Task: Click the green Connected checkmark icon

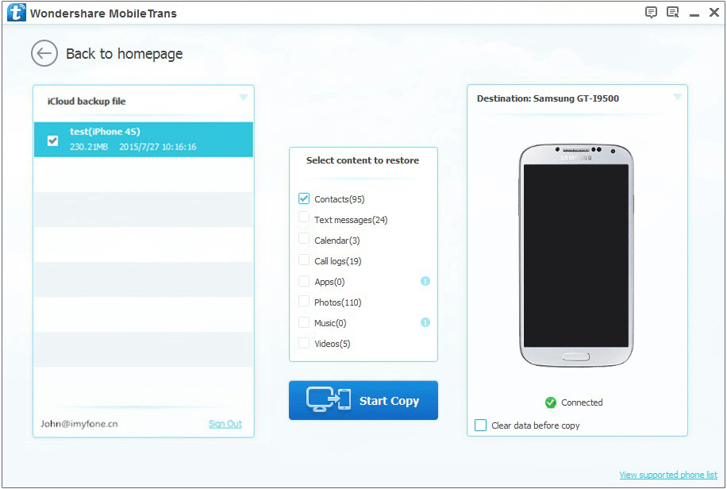Action: (x=551, y=402)
